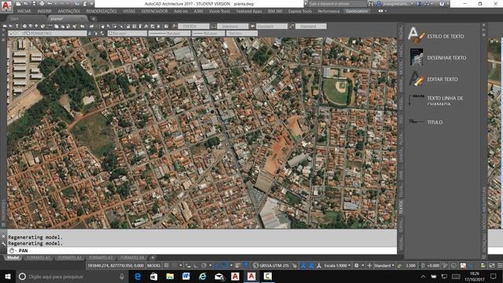Open the status bar customization menu icon

(x=500, y=266)
